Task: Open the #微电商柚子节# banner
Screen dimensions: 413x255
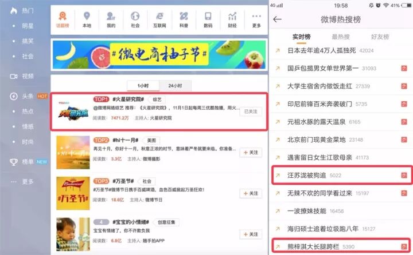Action: 159,55
